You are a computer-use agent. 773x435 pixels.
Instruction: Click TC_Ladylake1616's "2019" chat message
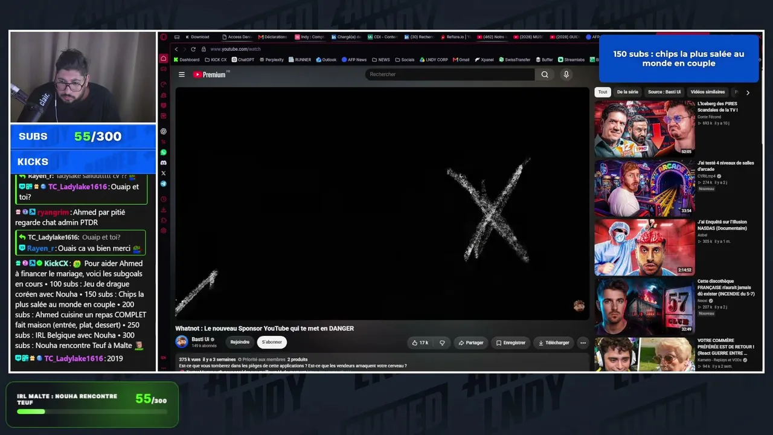click(70, 358)
